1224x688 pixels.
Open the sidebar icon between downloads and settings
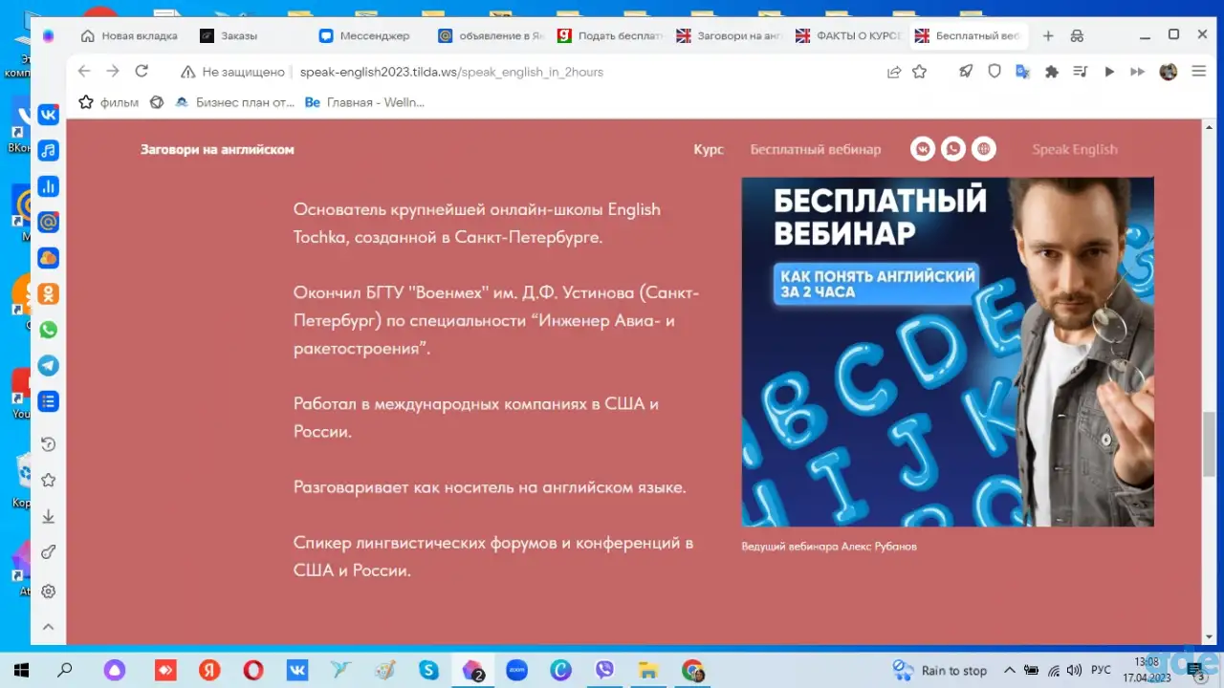[x=48, y=553]
